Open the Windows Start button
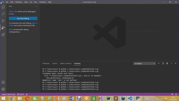The width and height of the screenshot is (179, 101). click(3, 98)
